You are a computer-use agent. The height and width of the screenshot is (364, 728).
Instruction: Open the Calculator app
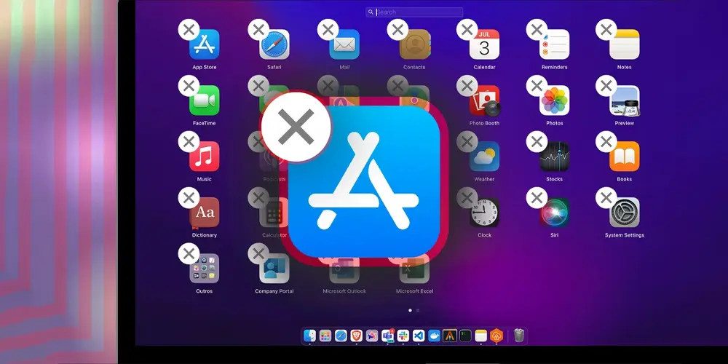tap(274, 213)
